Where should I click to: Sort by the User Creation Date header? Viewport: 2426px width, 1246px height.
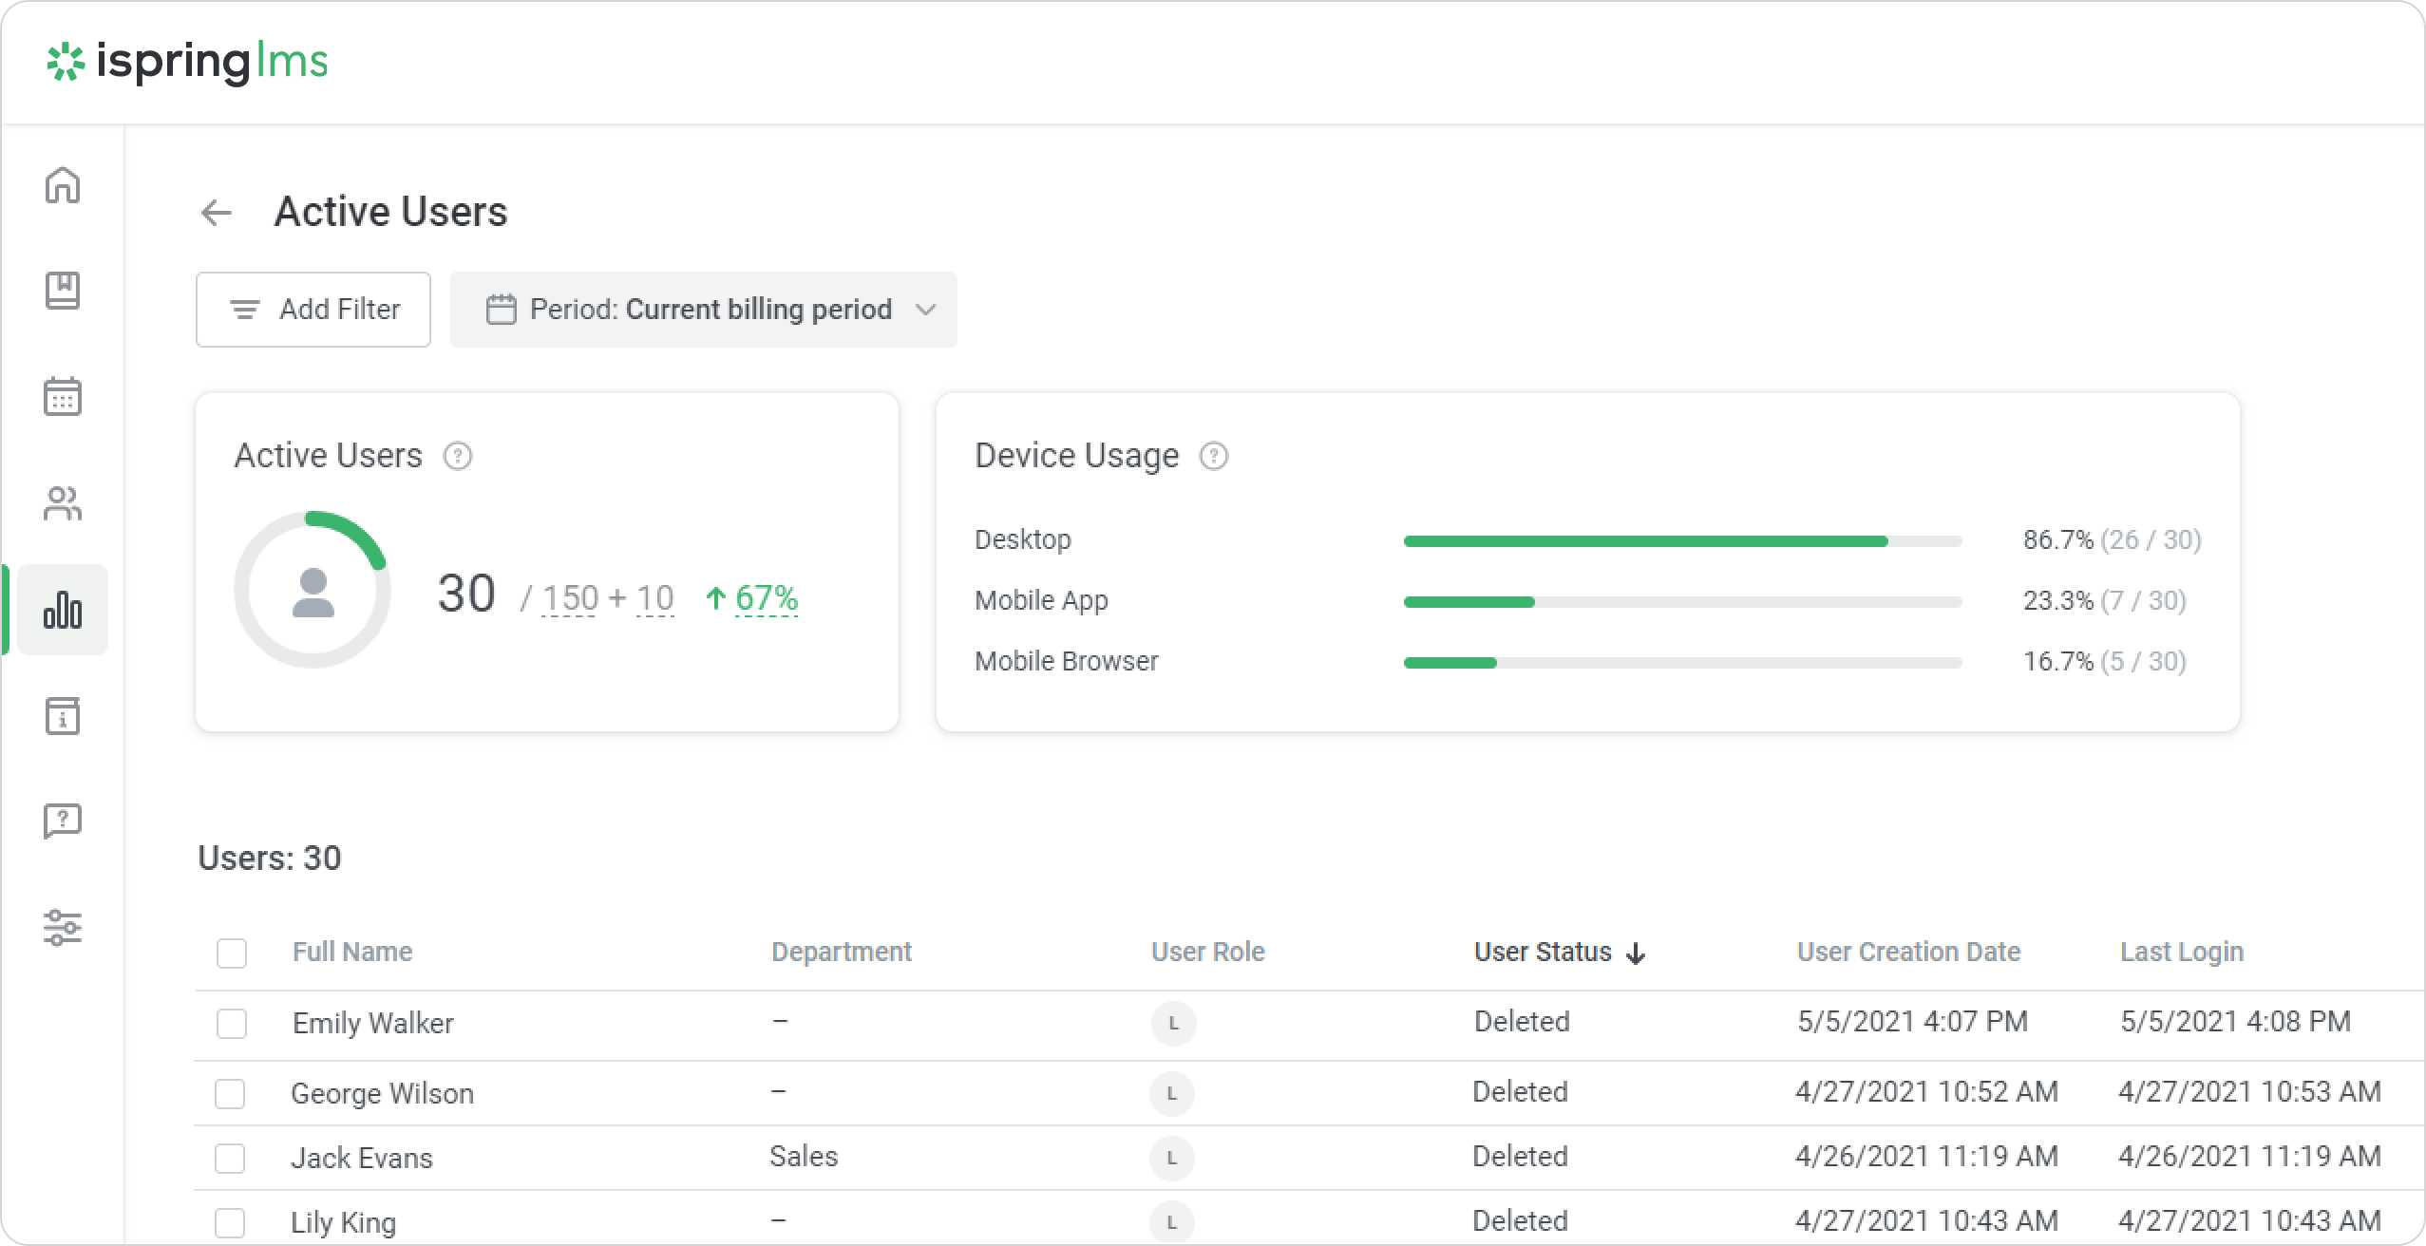1908,952
